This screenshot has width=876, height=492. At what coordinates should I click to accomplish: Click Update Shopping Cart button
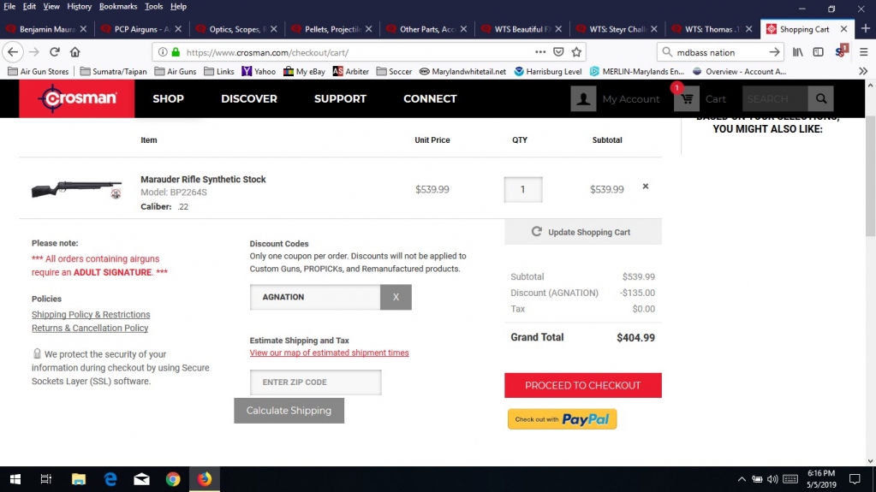coord(582,232)
